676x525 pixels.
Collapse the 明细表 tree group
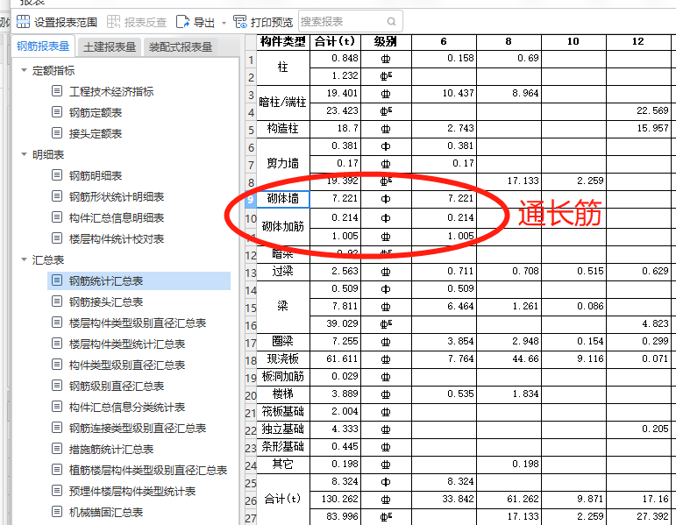point(25,154)
